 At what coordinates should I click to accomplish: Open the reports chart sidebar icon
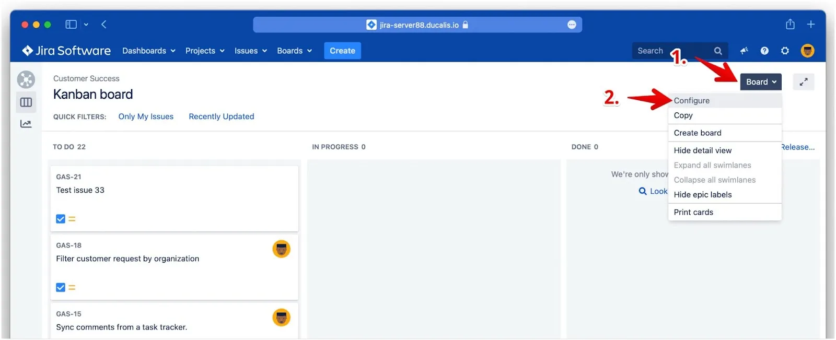click(x=26, y=124)
